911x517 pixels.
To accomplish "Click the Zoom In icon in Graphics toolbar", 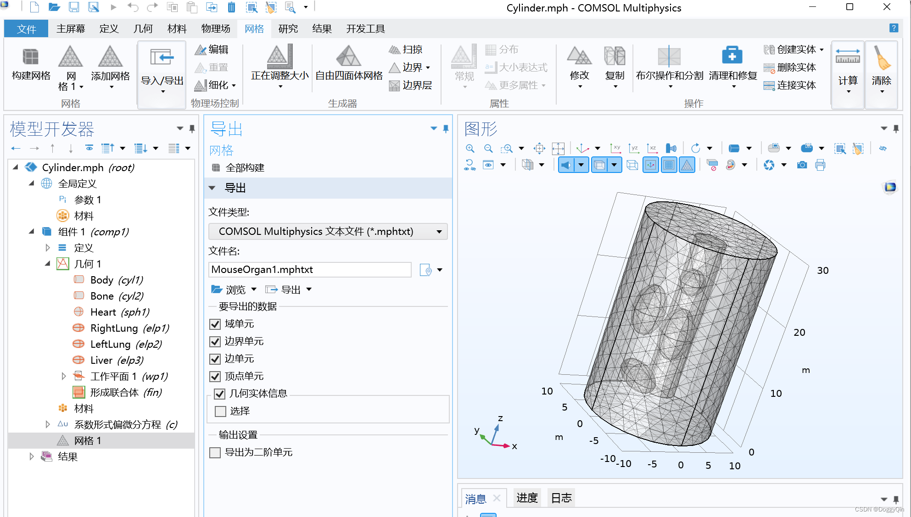I will point(470,148).
